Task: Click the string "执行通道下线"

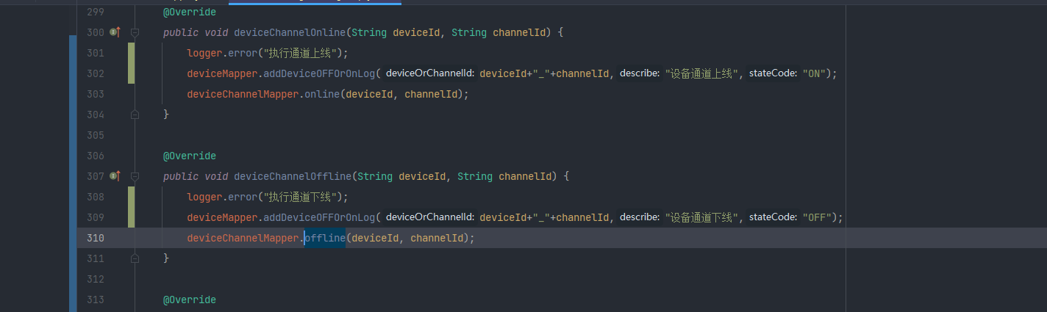Action: click(301, 197)
